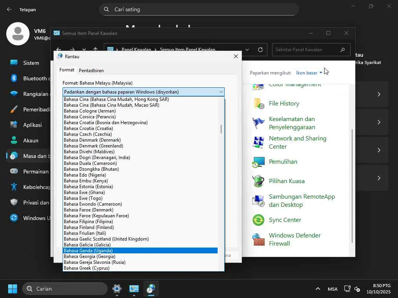The width and height of the screenshot is (398, 298).
Task: Click the Sistem item in Settings sidebar
Action: coord(31,63)
